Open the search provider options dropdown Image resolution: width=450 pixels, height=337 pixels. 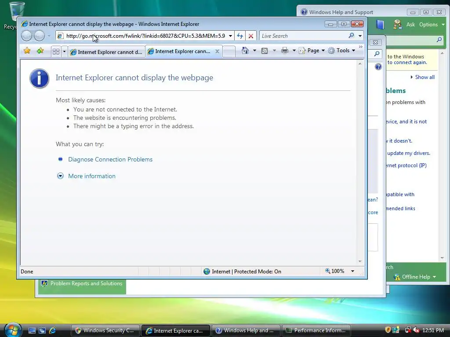pos(360,36)
